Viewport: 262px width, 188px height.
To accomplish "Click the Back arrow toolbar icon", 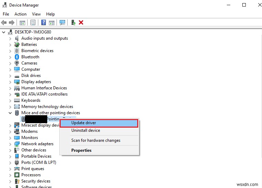I will click(x=4, y=22).
